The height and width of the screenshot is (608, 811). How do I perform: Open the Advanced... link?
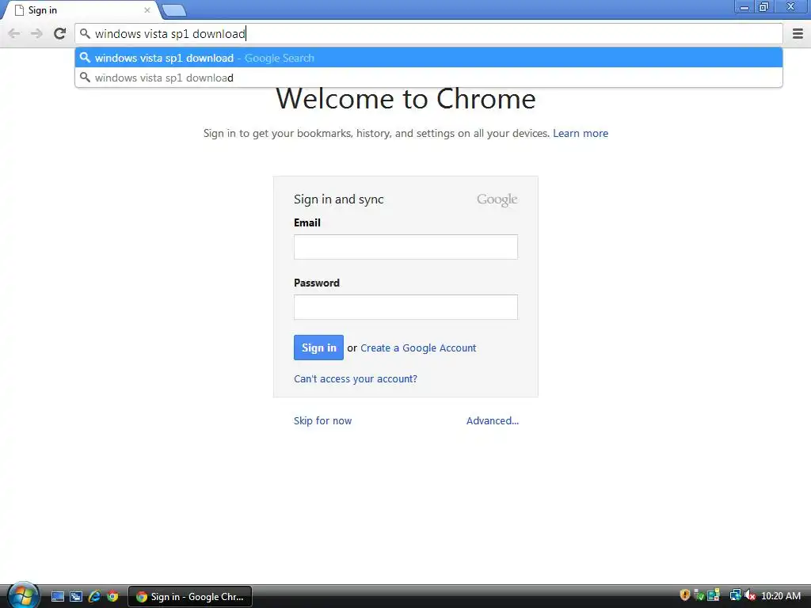[493, 421]
